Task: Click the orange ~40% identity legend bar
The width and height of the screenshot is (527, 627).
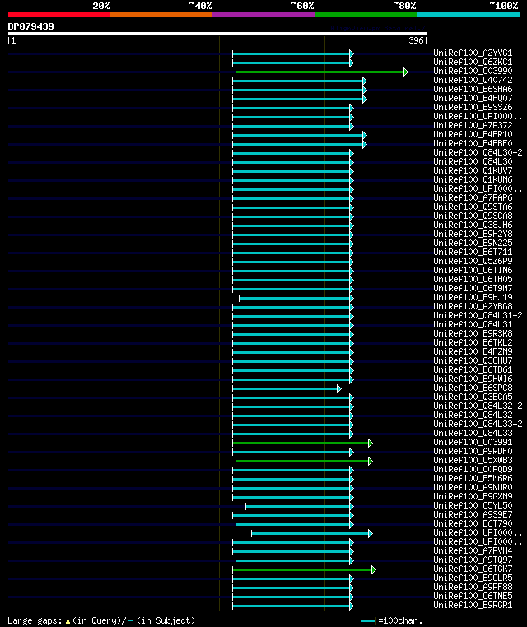Action: tap(161, 15)
